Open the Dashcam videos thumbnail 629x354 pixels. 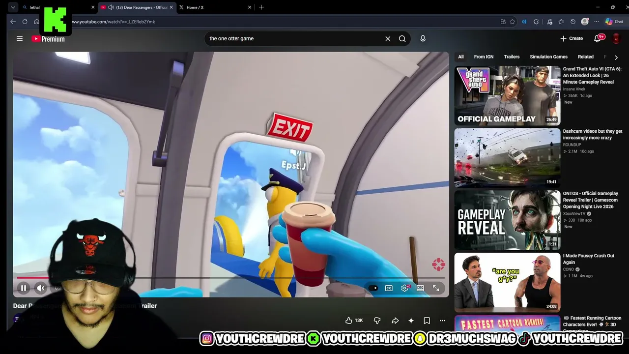(507, 158)
